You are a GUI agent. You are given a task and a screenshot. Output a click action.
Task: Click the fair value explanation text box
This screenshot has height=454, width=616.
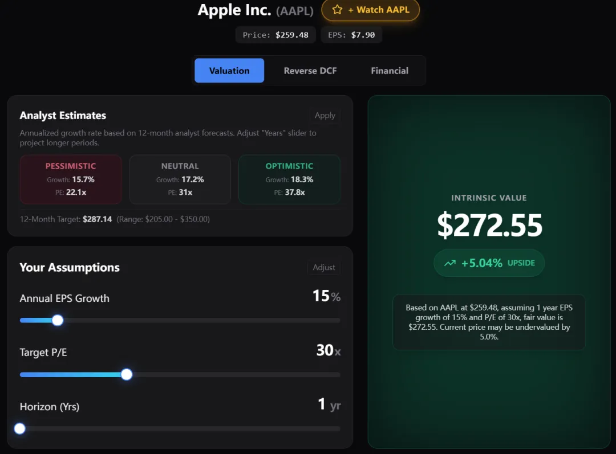489,322
